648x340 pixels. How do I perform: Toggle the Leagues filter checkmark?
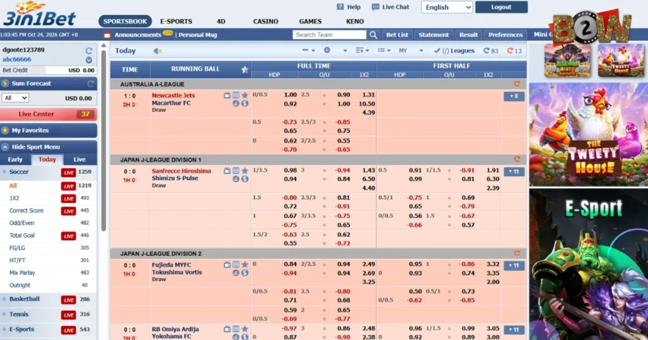[x=437, y=51]
